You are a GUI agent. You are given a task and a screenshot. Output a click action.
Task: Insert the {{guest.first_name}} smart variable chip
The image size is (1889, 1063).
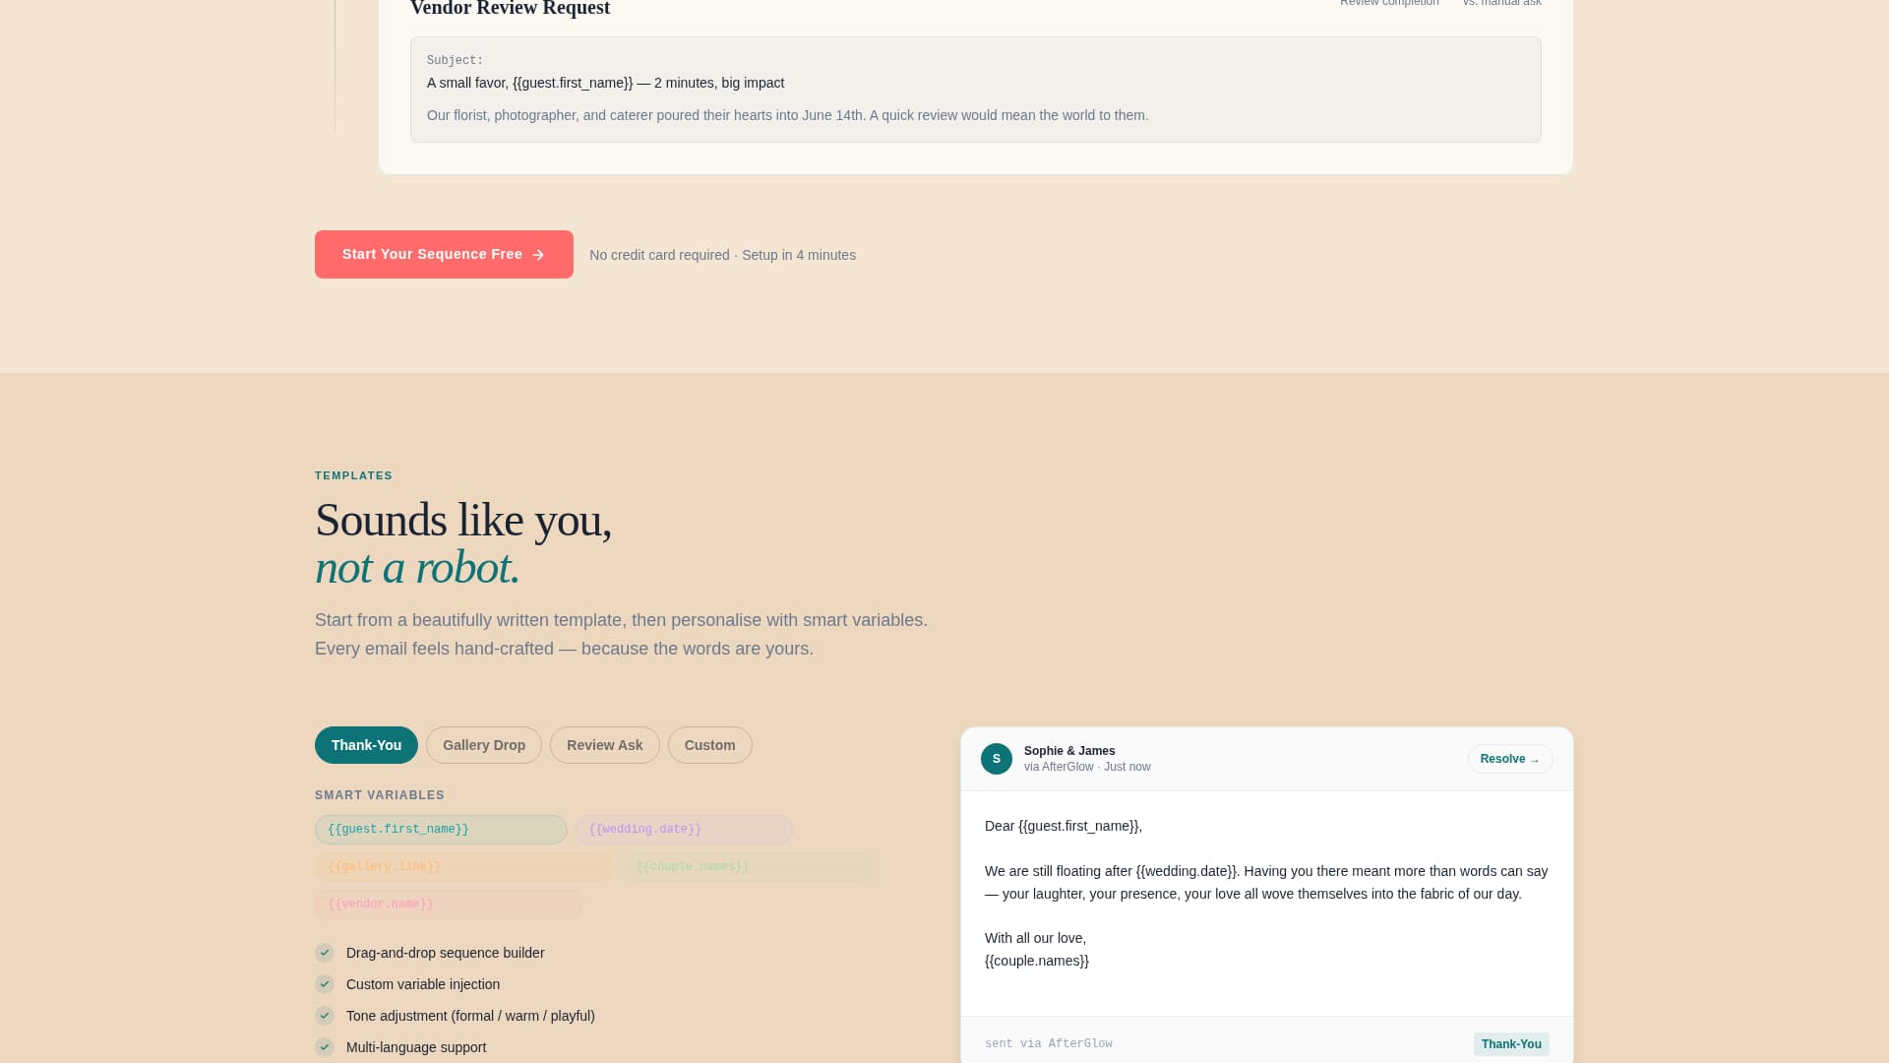[x=440, y=829]
